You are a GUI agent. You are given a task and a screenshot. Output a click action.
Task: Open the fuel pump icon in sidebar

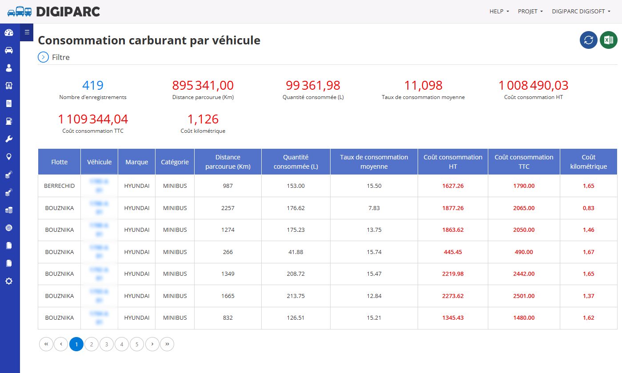coord(9,121)
